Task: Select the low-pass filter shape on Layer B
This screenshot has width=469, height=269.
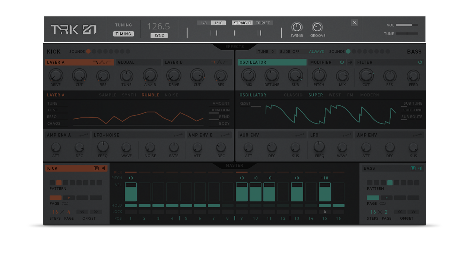Action: (x=213, y=62)
